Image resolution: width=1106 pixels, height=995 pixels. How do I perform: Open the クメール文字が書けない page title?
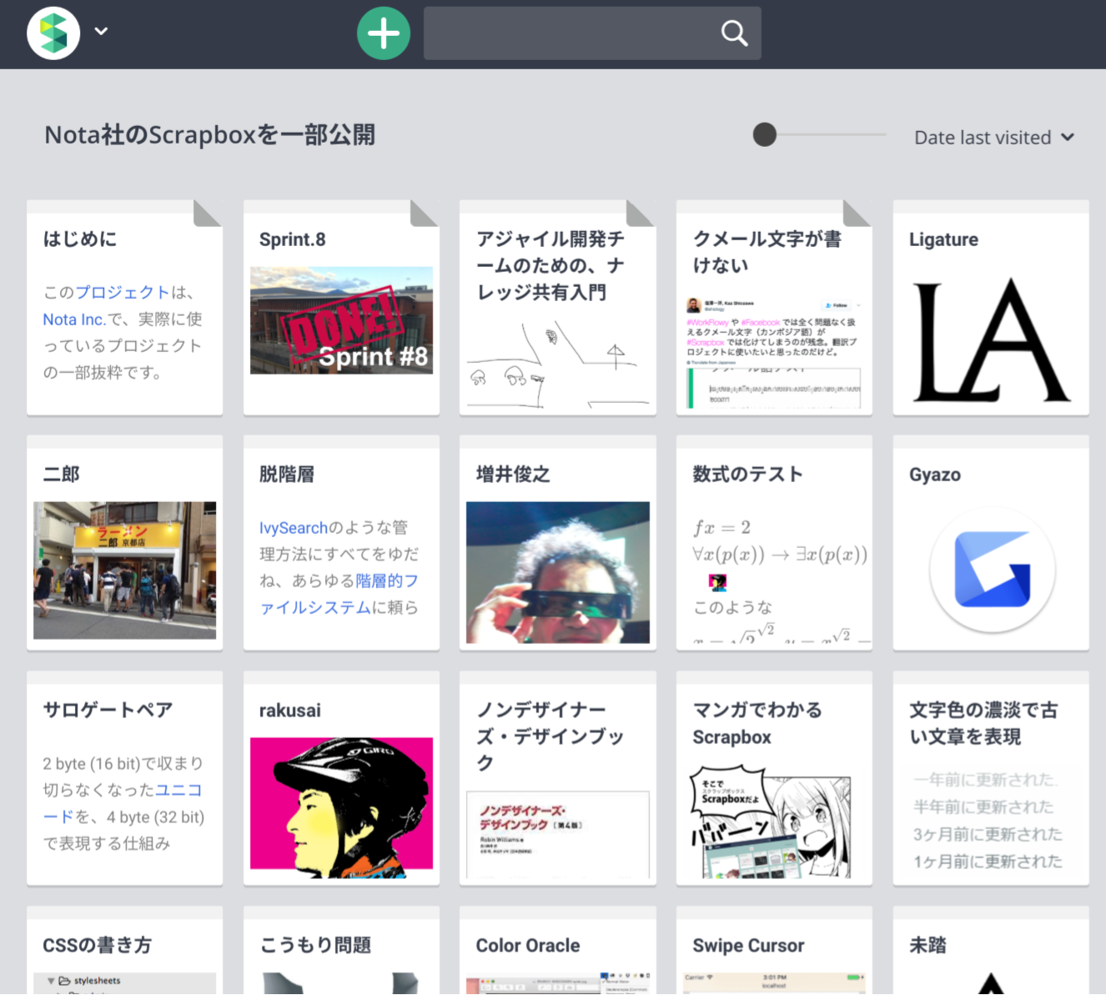(767, 252)
